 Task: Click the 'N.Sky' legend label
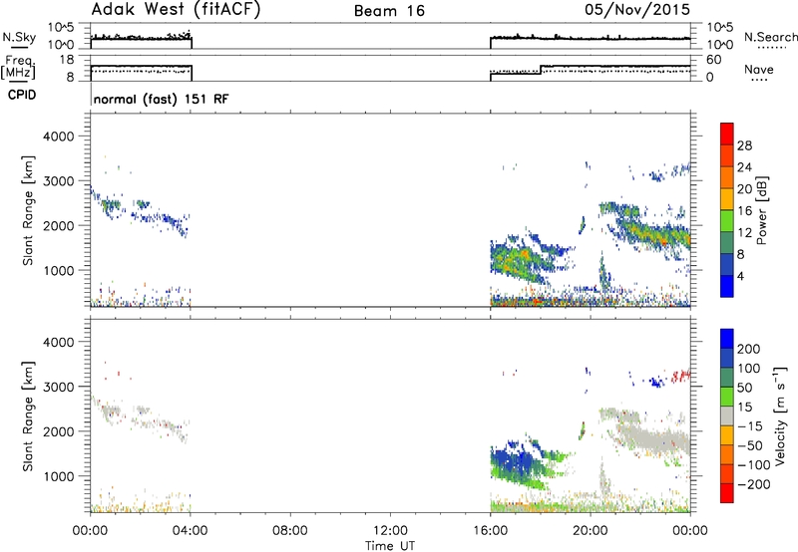[19, 37]
